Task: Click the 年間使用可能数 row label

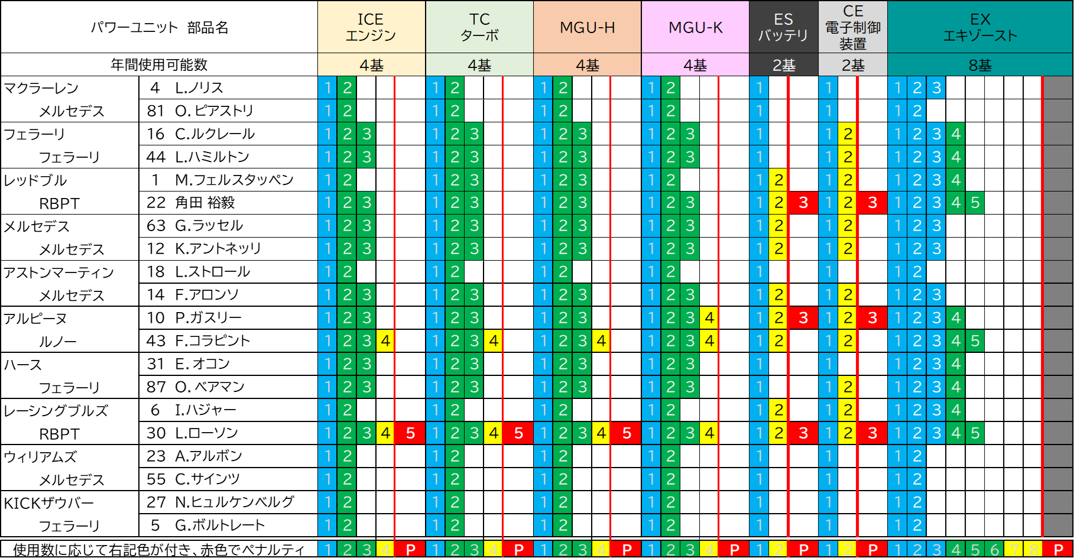Action: coord(159,64)
